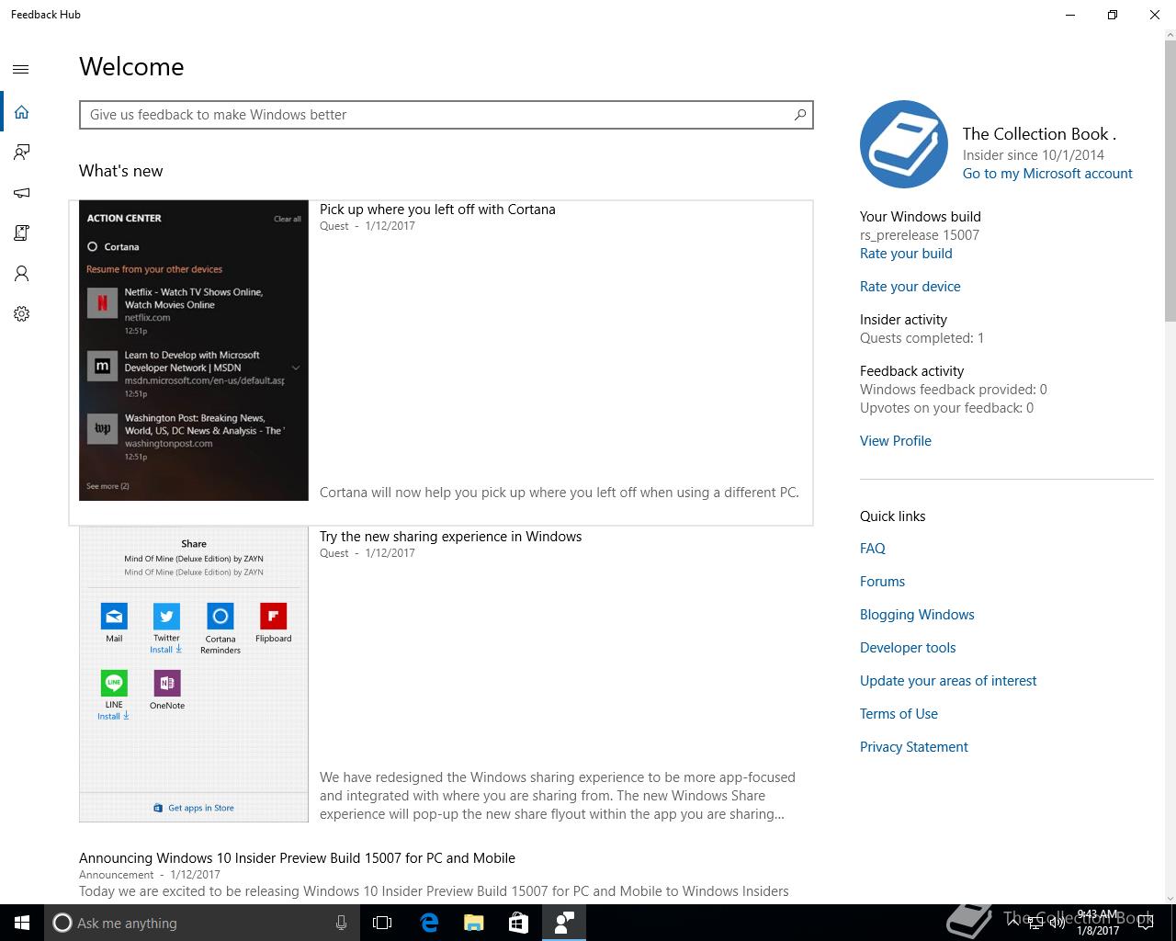Click Rate your build link

pyautogui.click(x=906, y=254)
